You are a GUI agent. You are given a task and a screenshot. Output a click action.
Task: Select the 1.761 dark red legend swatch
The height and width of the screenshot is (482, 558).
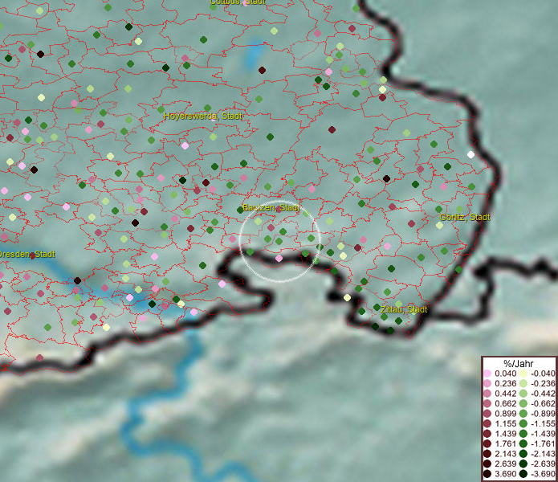(x=489, y=443)
